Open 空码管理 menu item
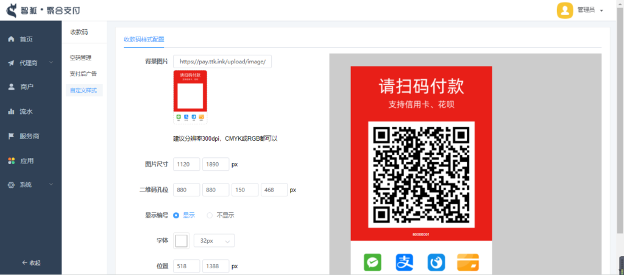 point(80,58)
